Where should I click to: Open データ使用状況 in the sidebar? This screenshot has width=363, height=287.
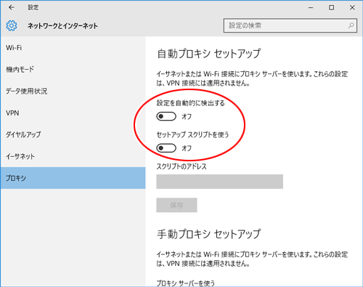(73, 92)
